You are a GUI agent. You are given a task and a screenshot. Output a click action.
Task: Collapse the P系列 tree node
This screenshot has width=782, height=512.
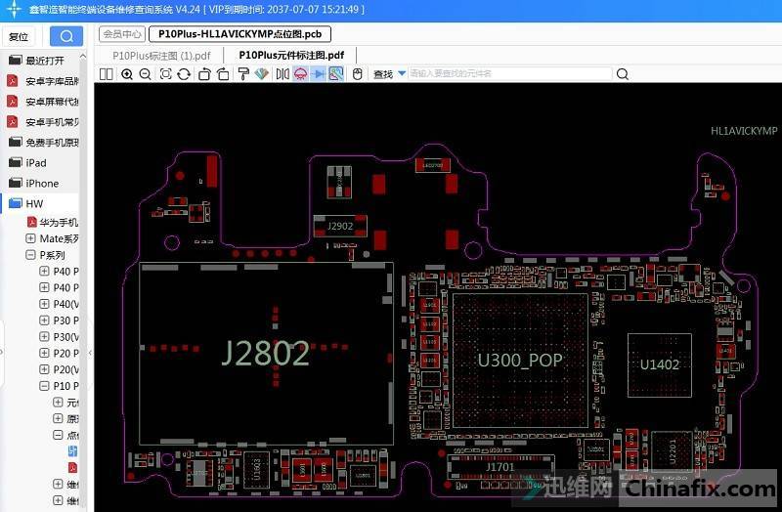click(x=30, y=255)
